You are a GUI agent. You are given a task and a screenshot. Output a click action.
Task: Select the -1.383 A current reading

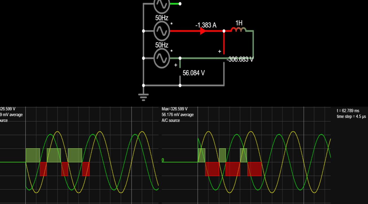point(206,25)
